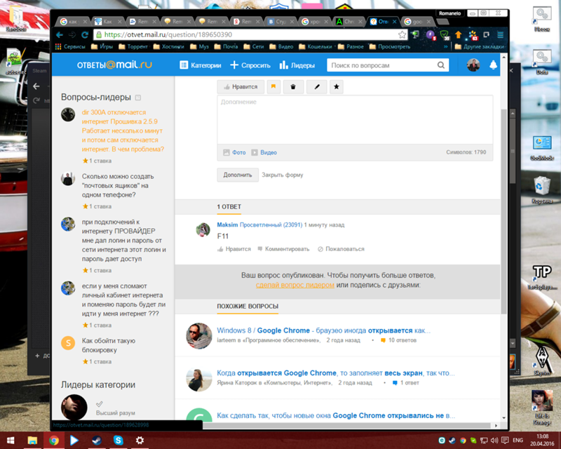Open the Сервисы apps shortcut
Image resolution: width=561 pixels, height=449 pixels.
71,46
